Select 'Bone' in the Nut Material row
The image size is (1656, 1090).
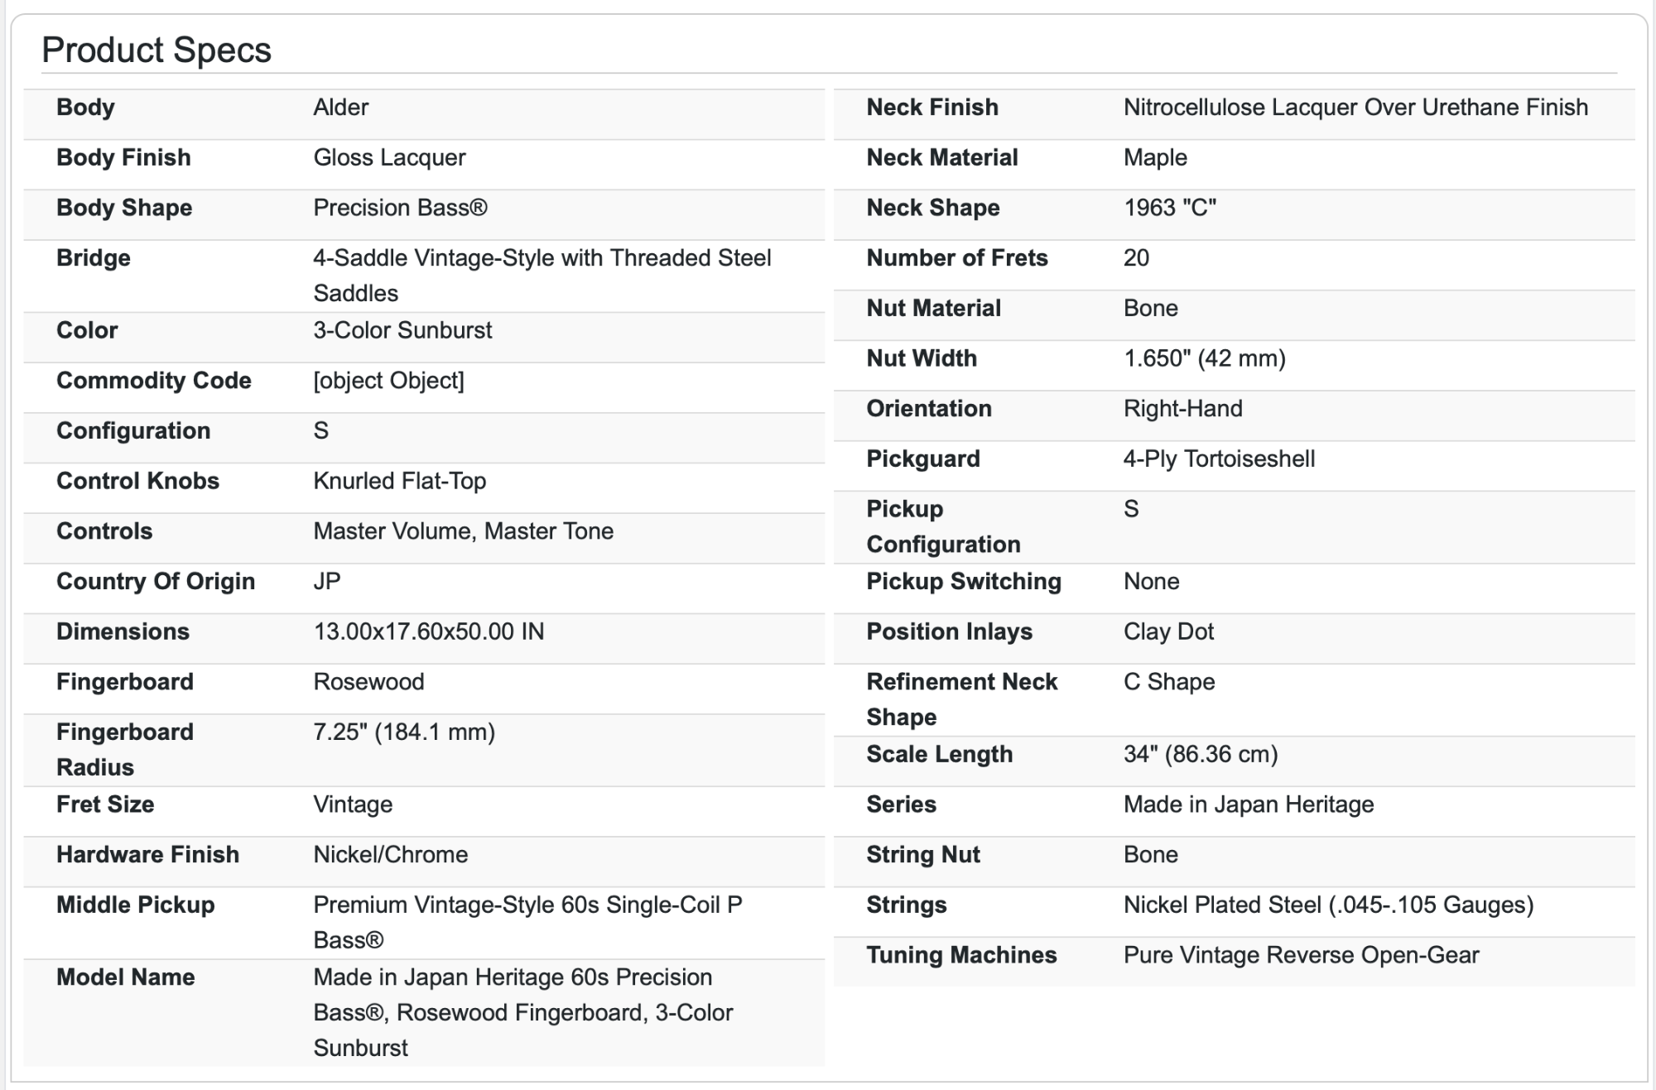coord(1151,309)
